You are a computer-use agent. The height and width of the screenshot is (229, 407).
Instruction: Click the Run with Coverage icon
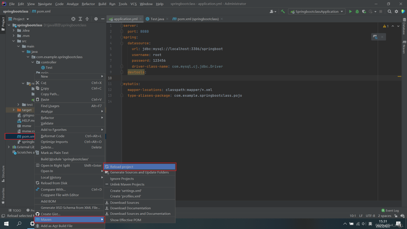click(364, 11)
